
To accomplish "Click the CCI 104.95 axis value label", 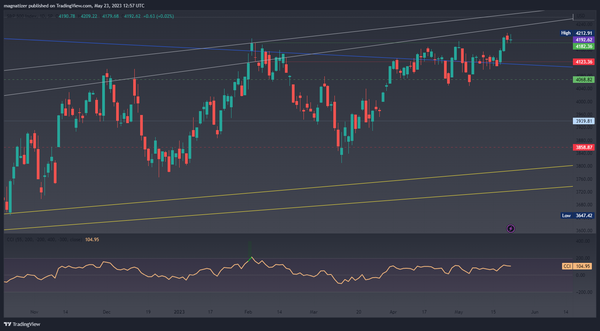I will coord(577,266).
